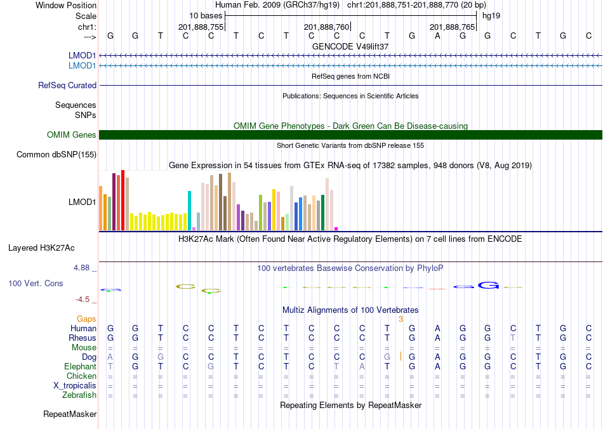Select the large blue G in PhyloP conservation
Screen dimensions: 603x429
click(488, 286)
